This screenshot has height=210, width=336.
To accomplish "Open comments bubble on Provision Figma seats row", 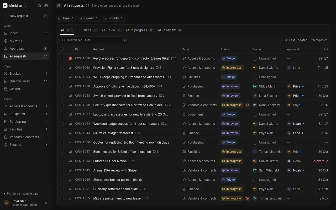I will coord(159,68).
